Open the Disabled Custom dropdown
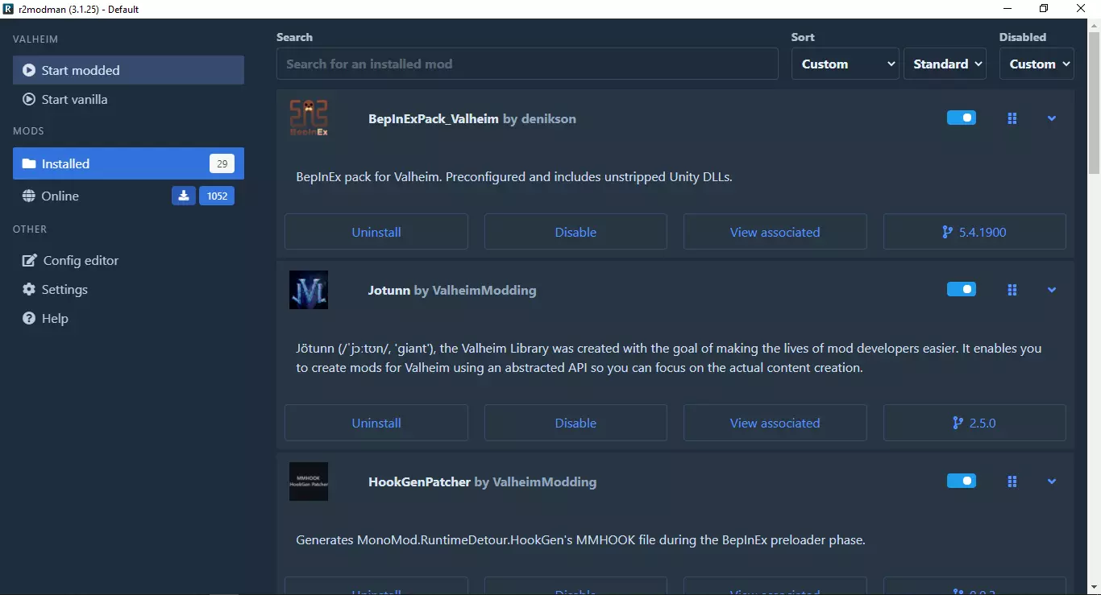This screenshot has width=1101, height=595. pyautogui.click(x=1037, y=64)
